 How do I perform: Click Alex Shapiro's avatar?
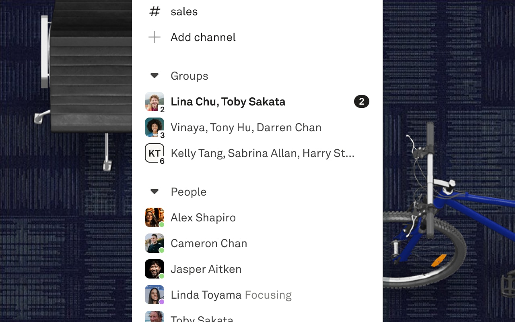point(154,217)
